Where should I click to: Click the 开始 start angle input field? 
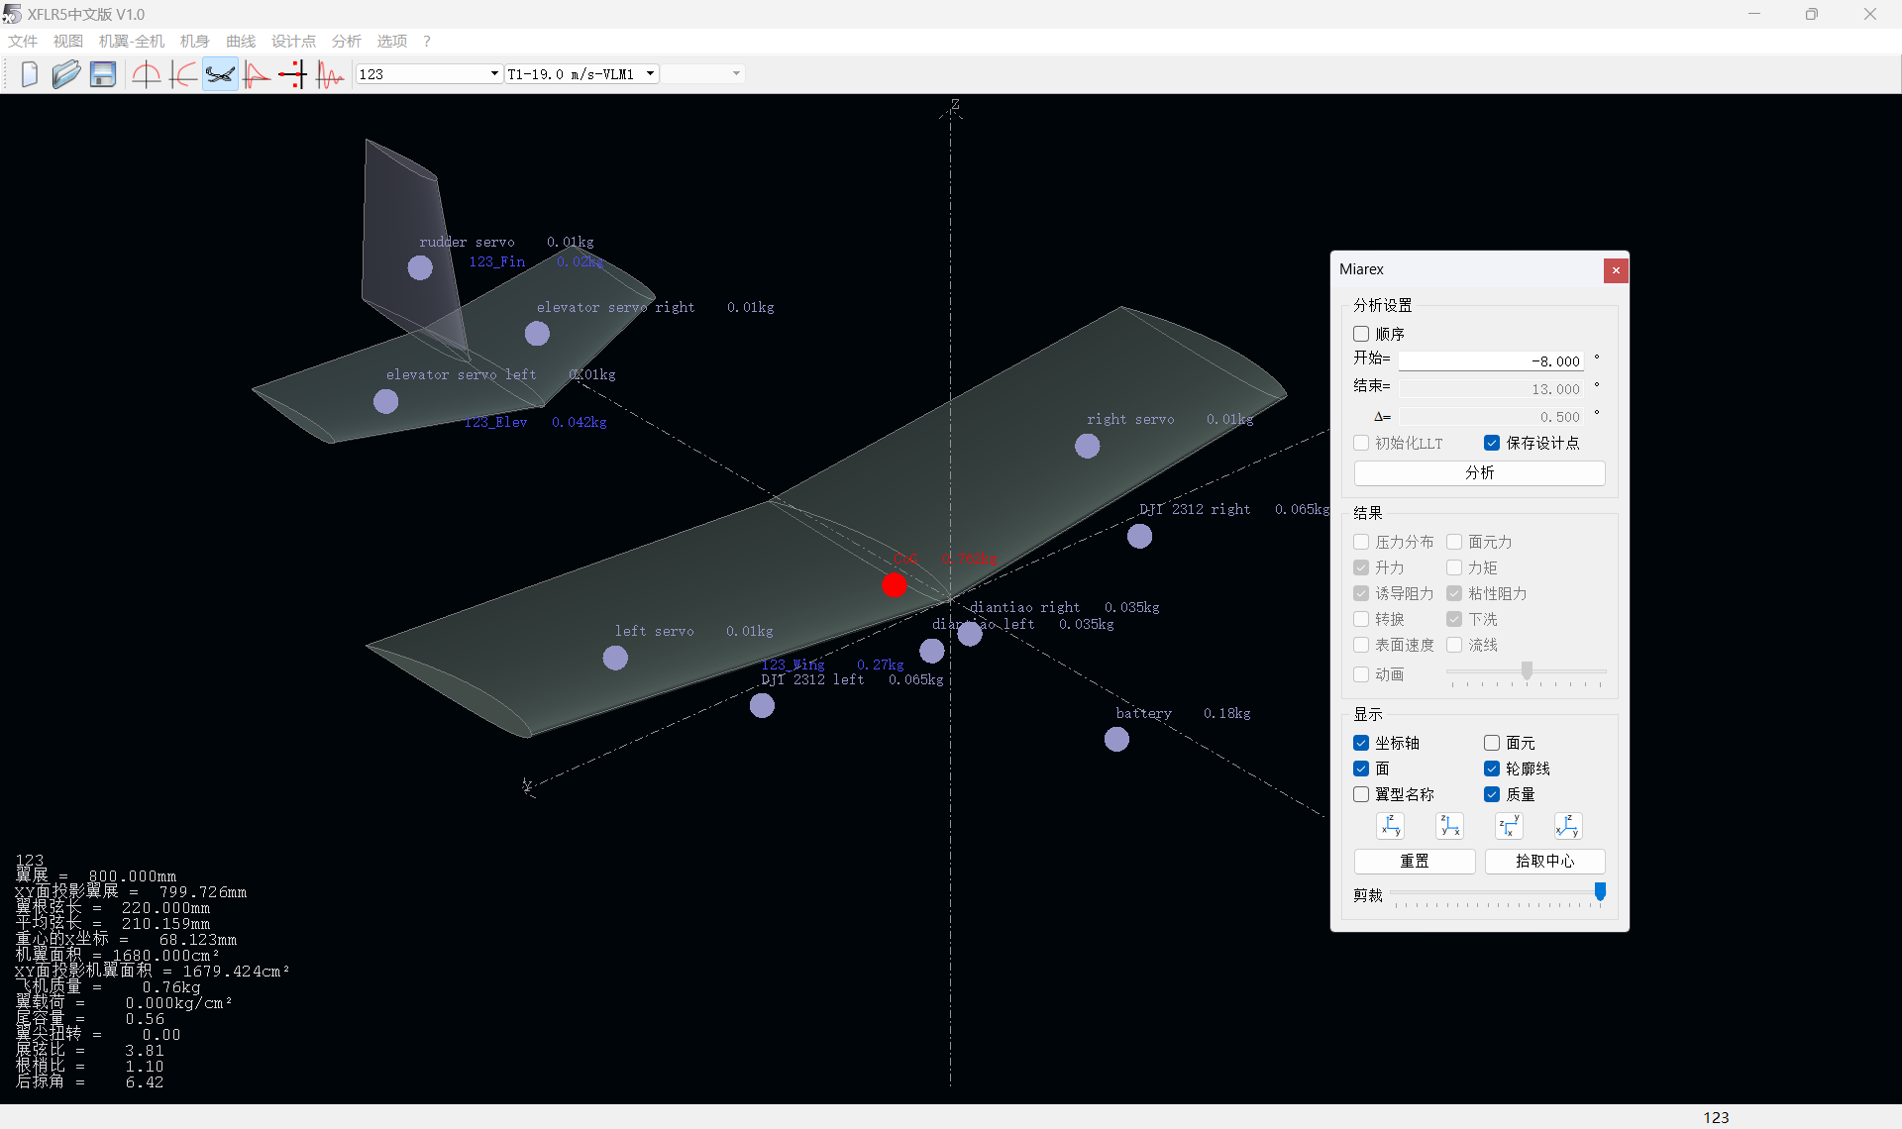click(x=1491, y=361)
